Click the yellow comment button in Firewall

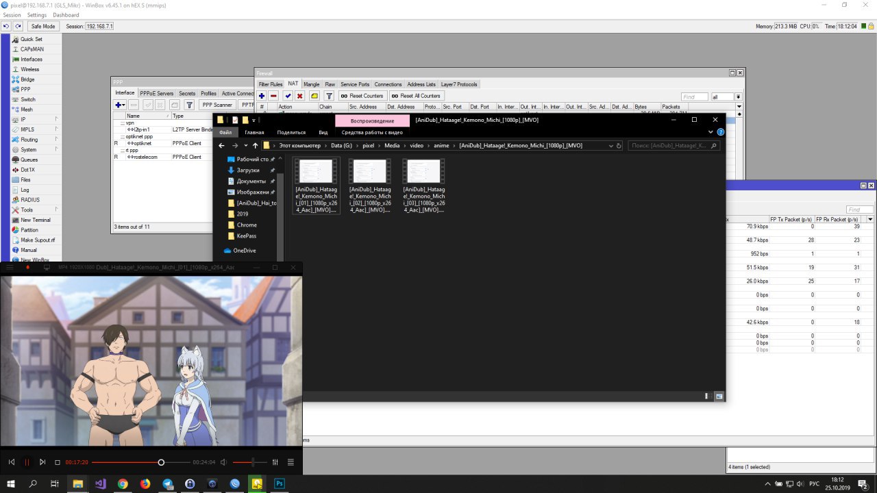[x=314, y=96]
